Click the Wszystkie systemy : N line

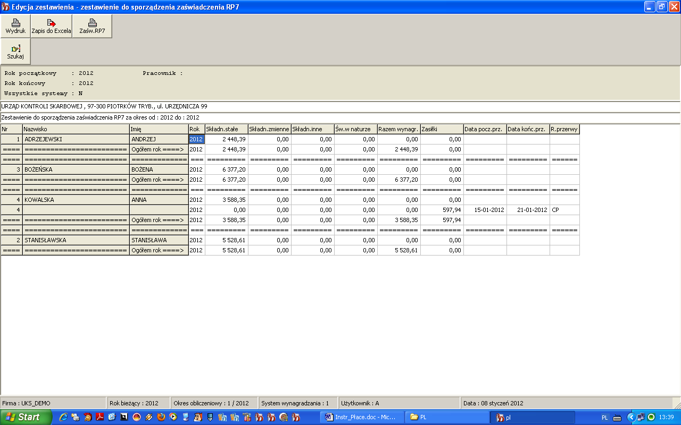(44, 93)
